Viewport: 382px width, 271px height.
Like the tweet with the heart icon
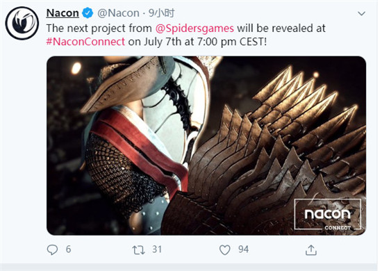pyautogui.click(x=224, y=250)
